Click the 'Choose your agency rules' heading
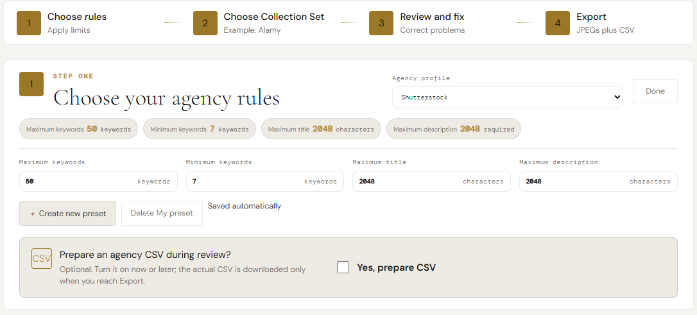The width and height of the screenshot is (697, 315). [x=167, y=98]
